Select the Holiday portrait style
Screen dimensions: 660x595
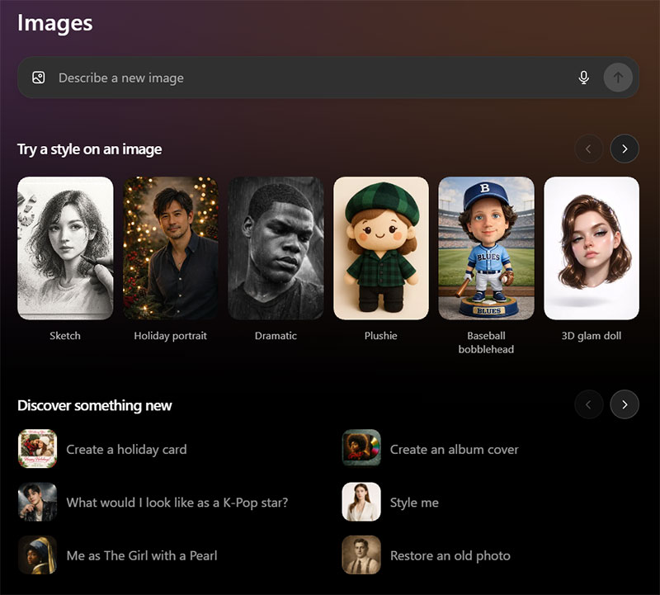pyautogui.click(x=171, y=248)
